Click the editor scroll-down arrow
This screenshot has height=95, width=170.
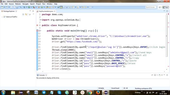[167, 69]
